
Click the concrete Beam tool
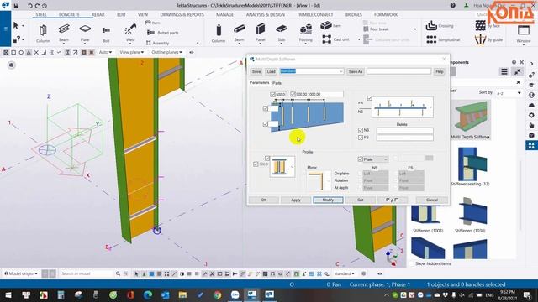tap(239, 34)
